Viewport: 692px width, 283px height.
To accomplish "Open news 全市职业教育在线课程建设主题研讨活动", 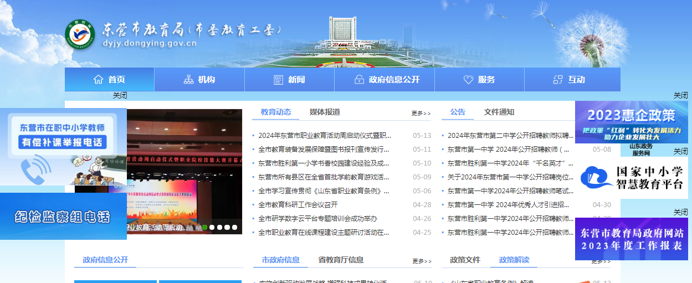I will coord(324,232).
